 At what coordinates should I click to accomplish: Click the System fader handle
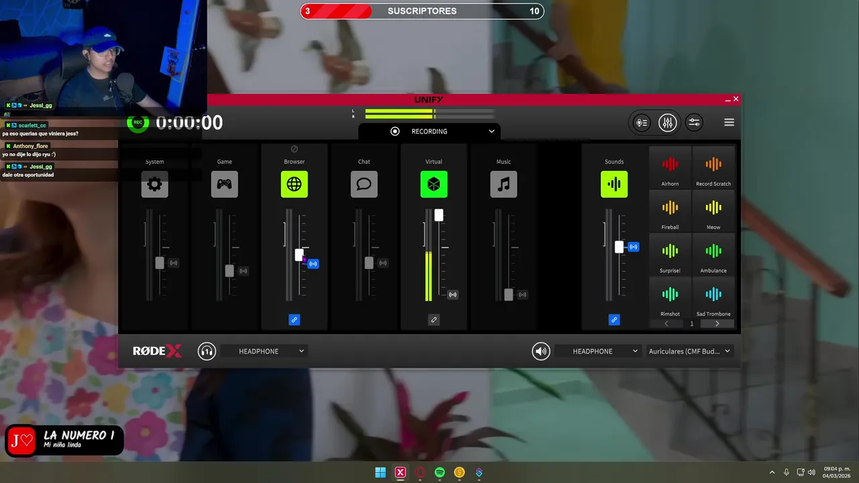pos(160,263)
